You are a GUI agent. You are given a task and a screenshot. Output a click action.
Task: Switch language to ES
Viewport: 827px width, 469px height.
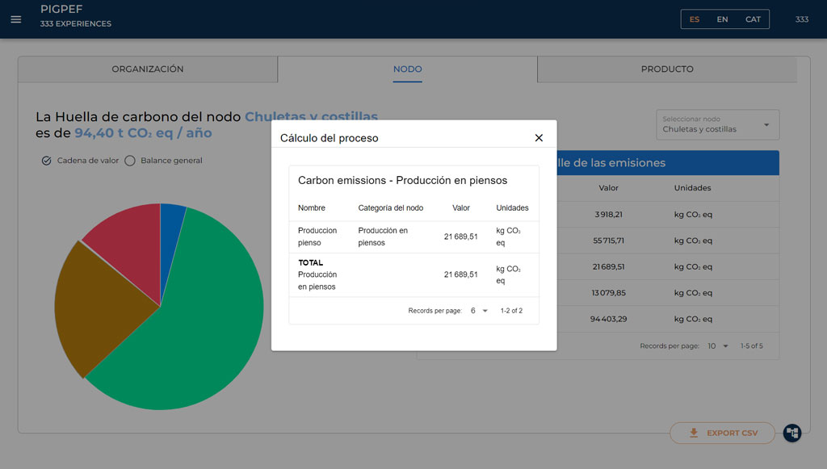(x=695, y=19)
